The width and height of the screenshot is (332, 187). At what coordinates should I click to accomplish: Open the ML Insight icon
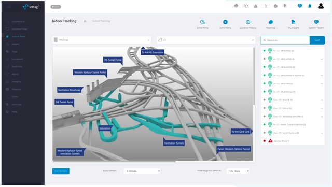pos(293,22)
